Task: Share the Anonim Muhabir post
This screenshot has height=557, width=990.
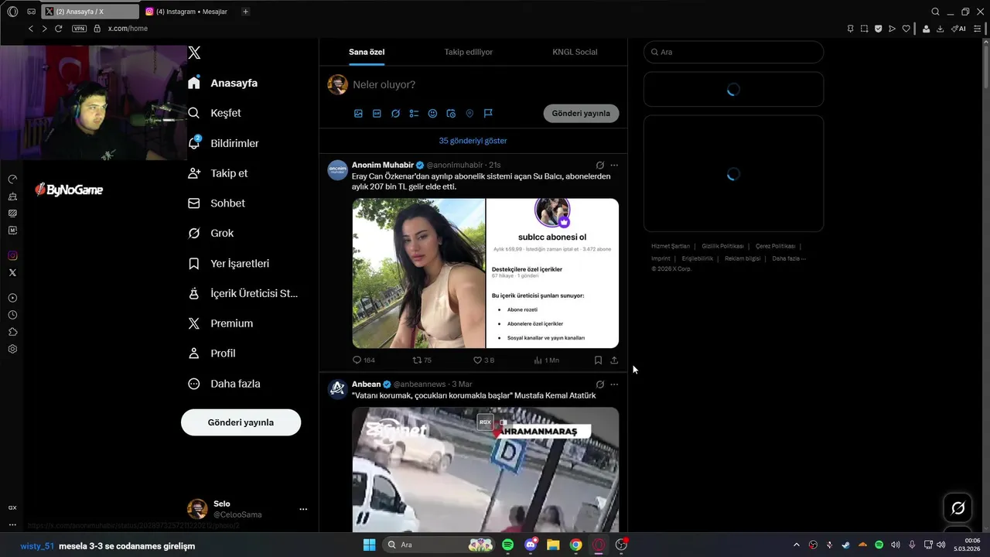Action: tap(614, 361)
